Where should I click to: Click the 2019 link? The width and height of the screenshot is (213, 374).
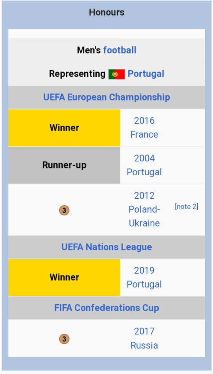pos(144,271)
